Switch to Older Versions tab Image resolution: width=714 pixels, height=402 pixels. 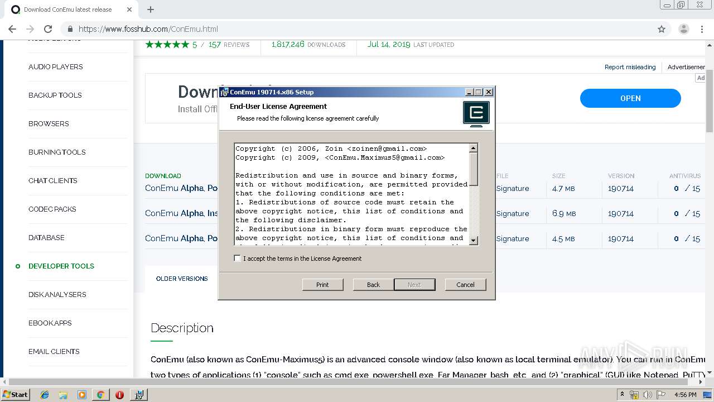pos(182,279)
